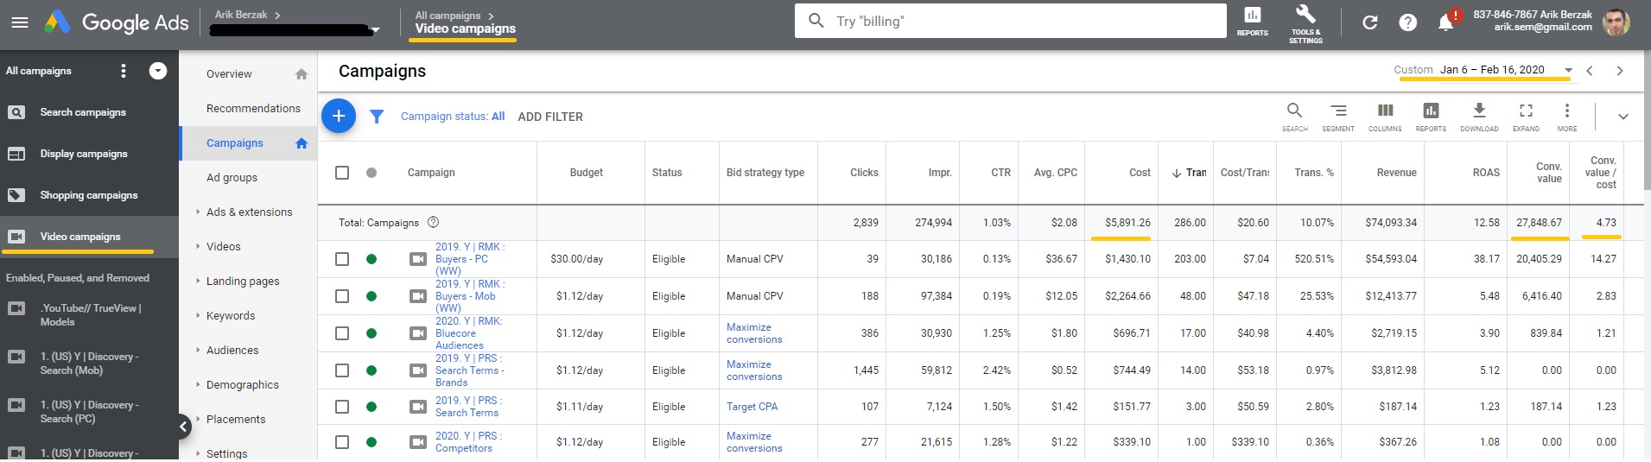Image resolution: width=1651 pixels, height=462 pixels.
Task: Open table Search tool
Action: click(x=1294, y=117)
